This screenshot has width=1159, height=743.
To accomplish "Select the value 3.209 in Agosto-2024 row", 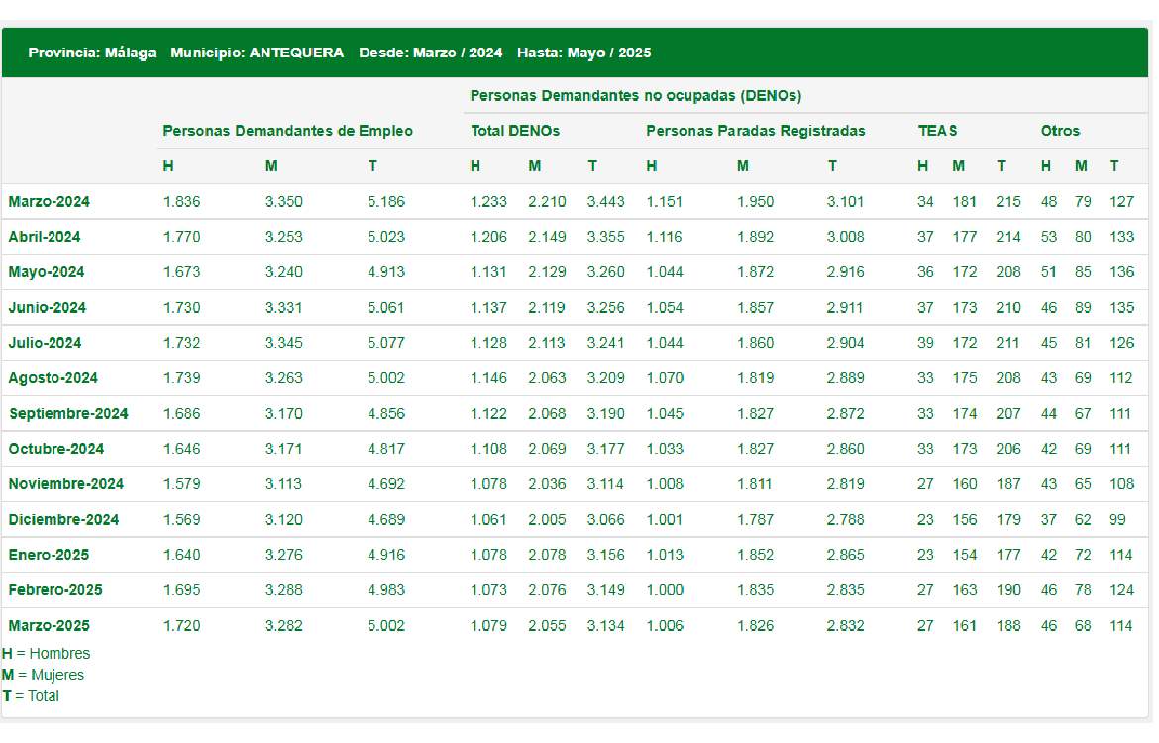I will (605, 378).
